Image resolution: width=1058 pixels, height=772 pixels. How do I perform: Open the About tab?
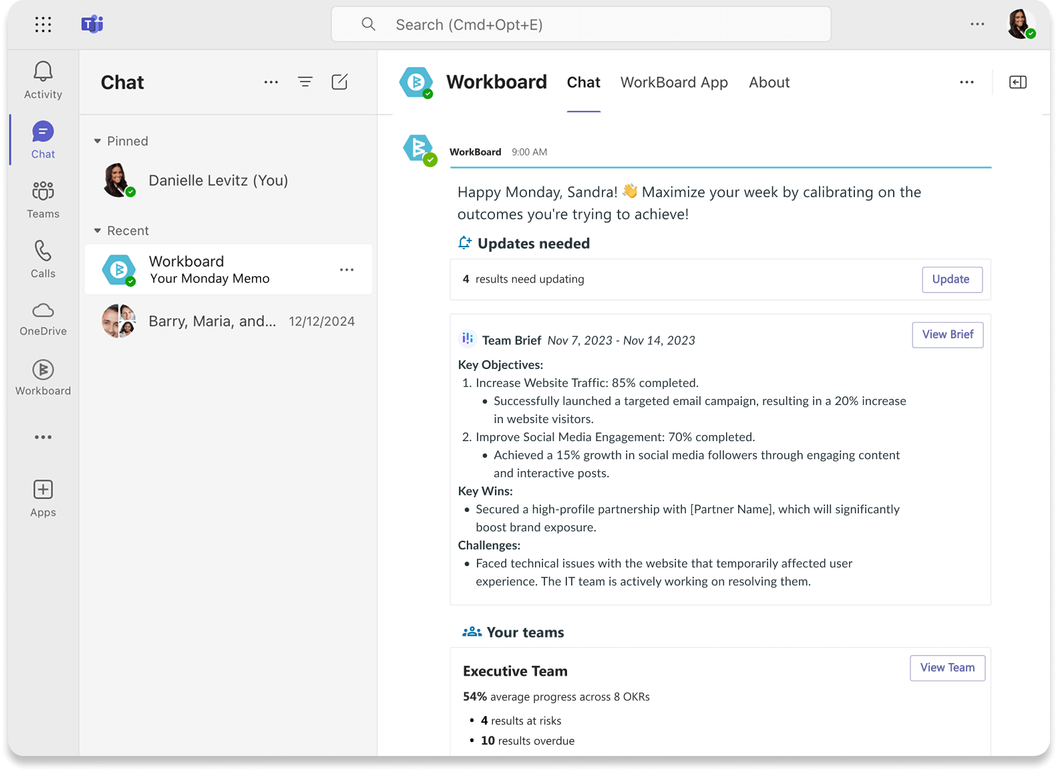point(769,82)
